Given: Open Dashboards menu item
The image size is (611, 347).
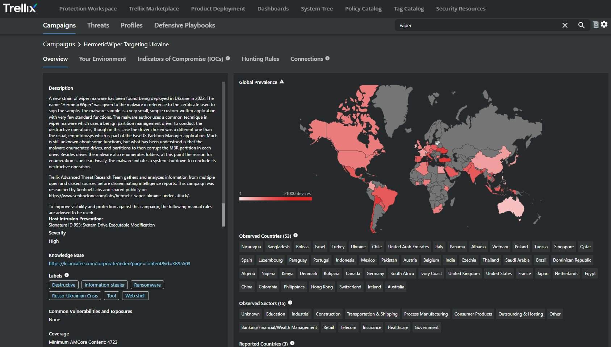Looking at the screenshot, I should (x=273, y=9).
